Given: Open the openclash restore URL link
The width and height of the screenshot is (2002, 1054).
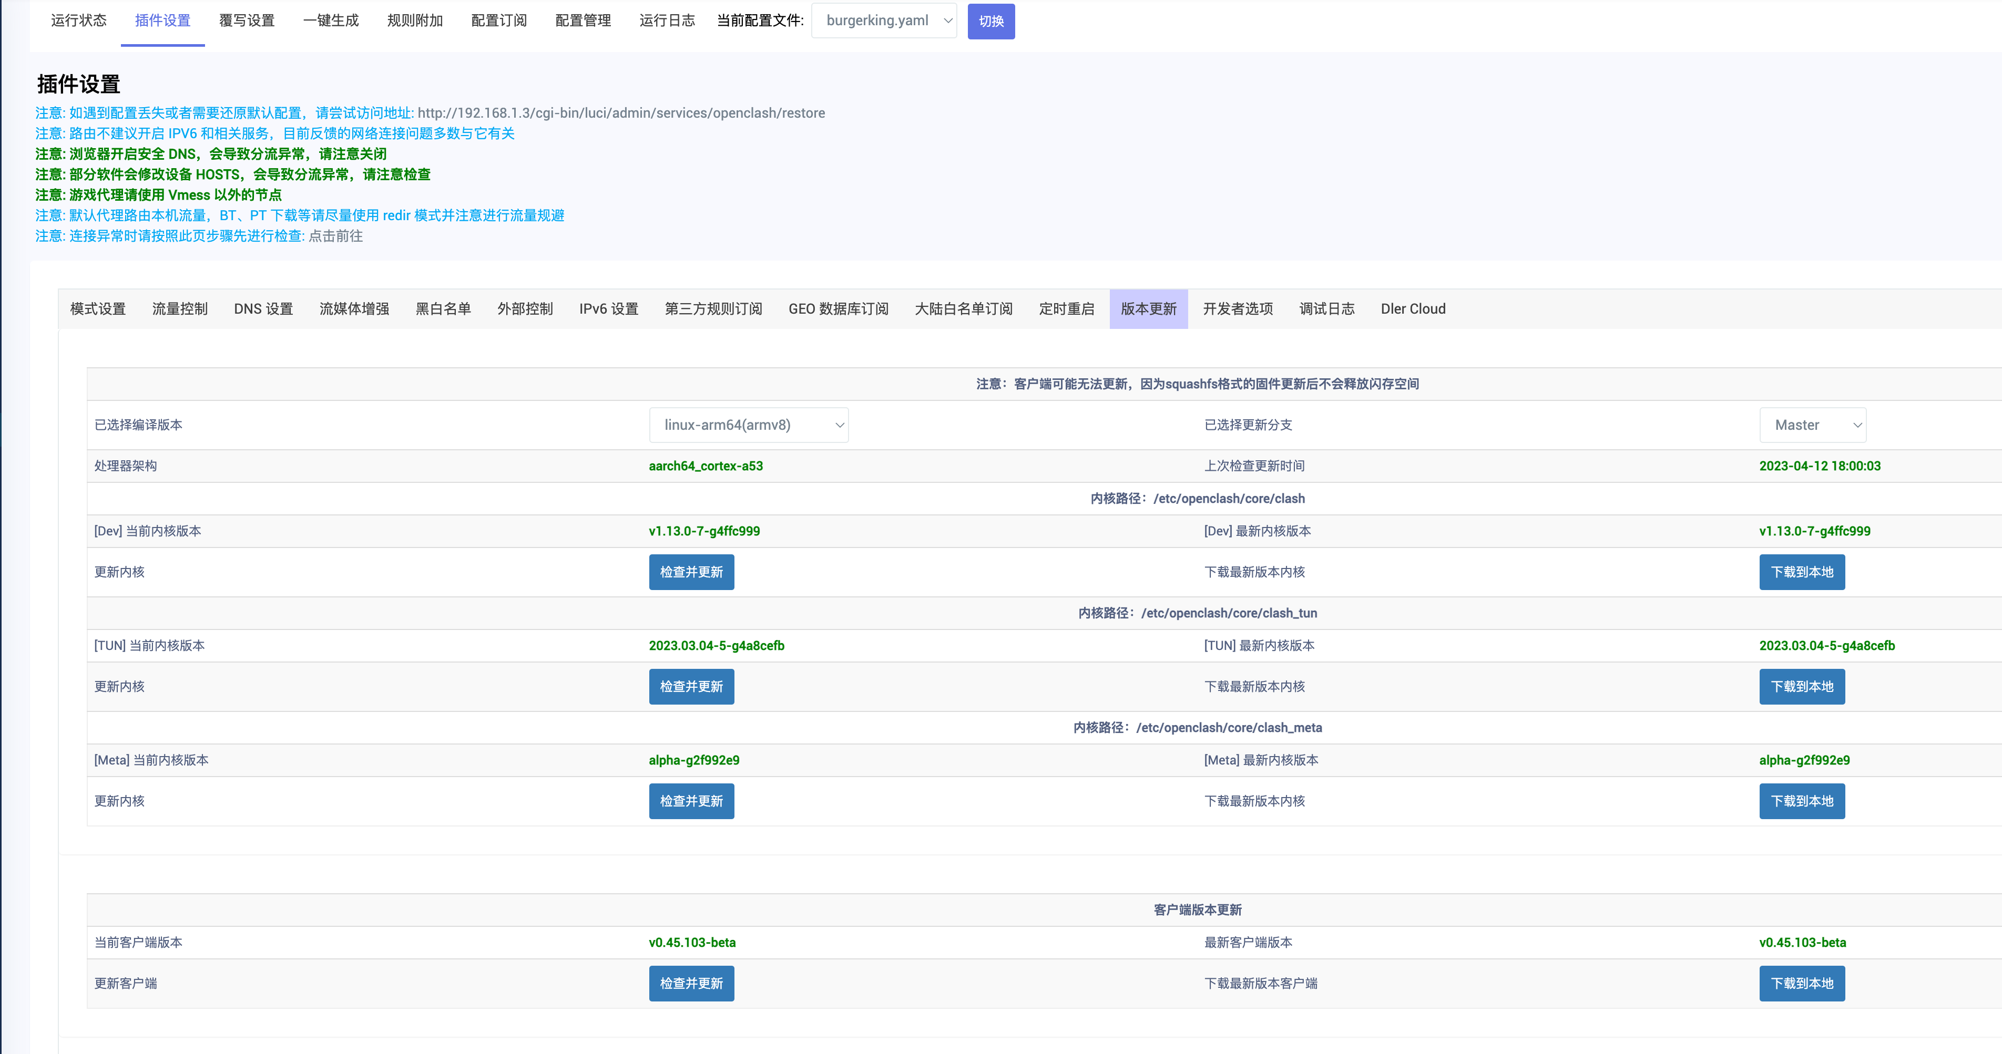Looking at the screenshot, I should [621, 113].
